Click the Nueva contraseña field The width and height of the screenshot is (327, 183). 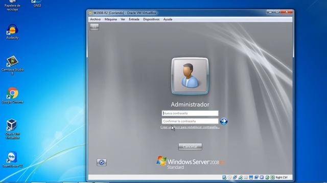click(190, 113)
